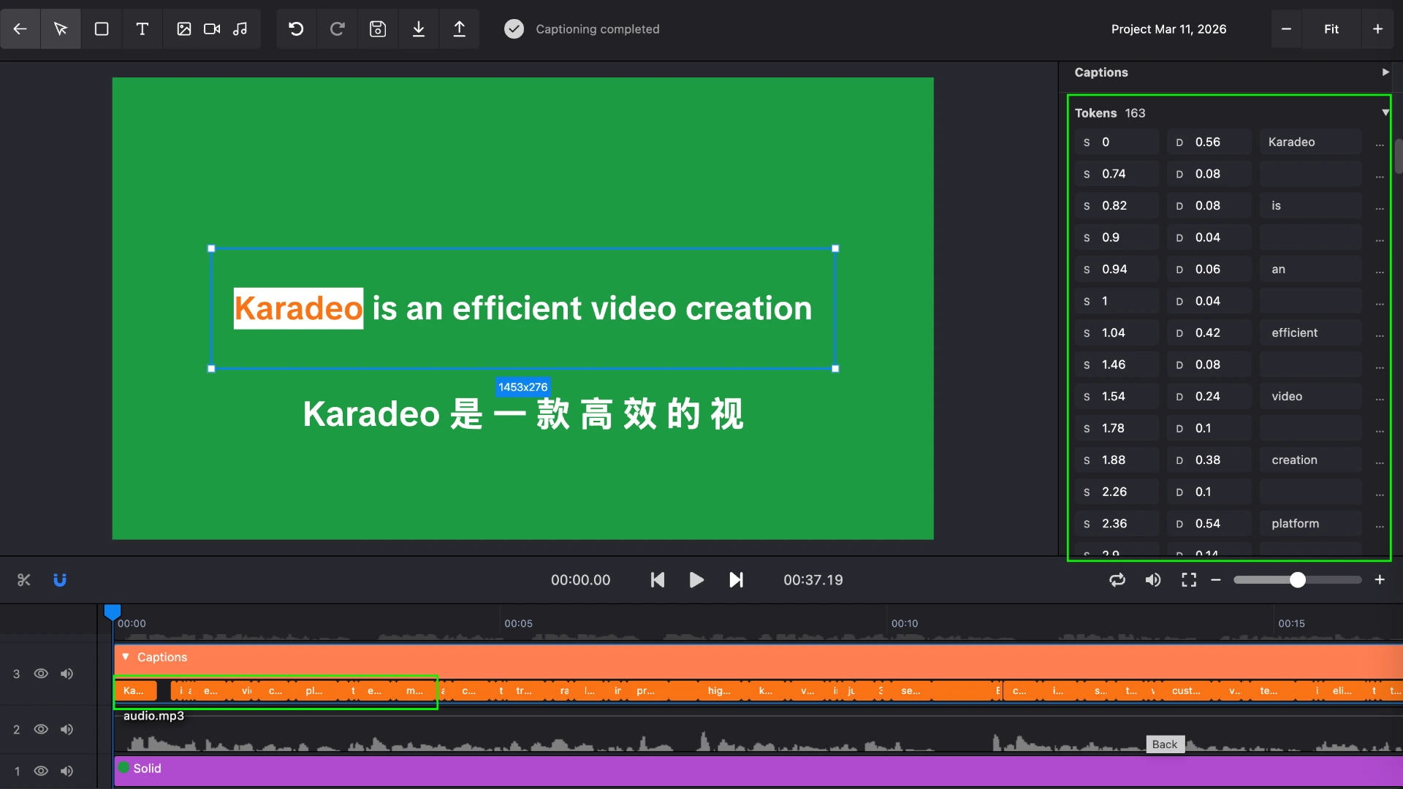Enter fullscreen preview mode
This screenshot has height=789, width=1403.
(x=1188, y=579)
